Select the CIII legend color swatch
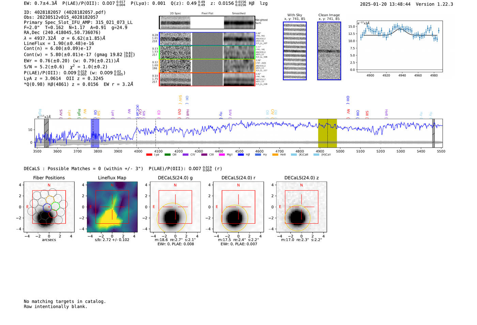477x325 pixels. click(x=204, y=155)
